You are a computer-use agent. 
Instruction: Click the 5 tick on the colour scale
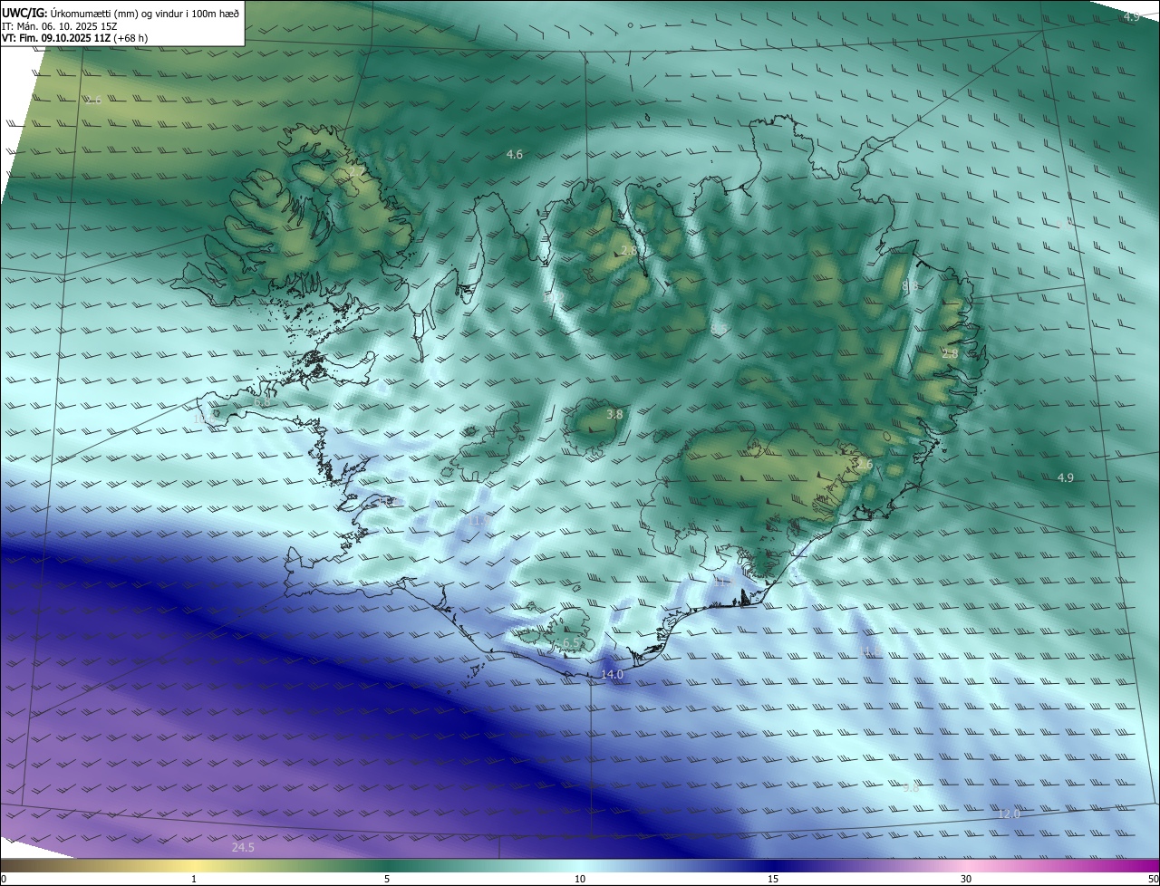(x=387, y=879)
